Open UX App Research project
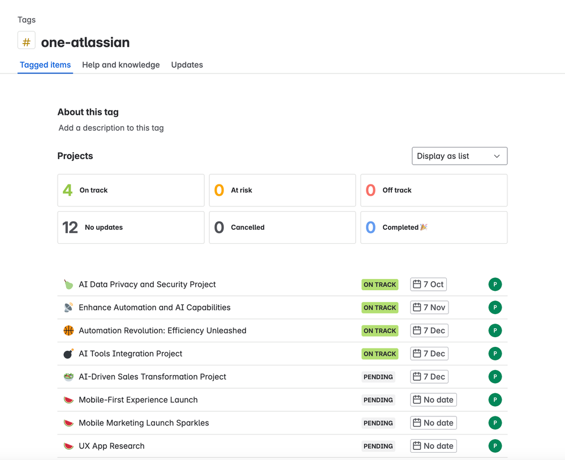565x460 pixels. (111, 446)
